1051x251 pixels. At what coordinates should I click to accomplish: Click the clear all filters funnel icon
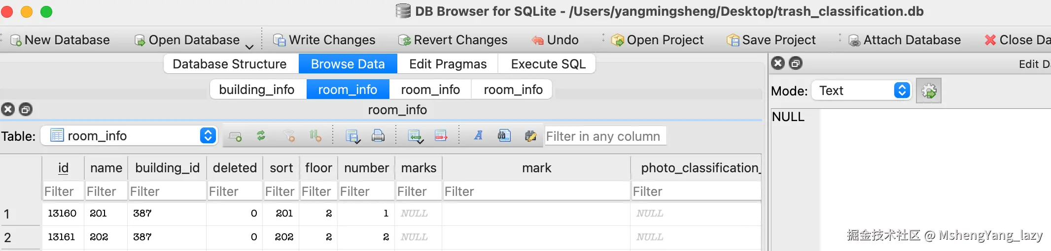289,136
